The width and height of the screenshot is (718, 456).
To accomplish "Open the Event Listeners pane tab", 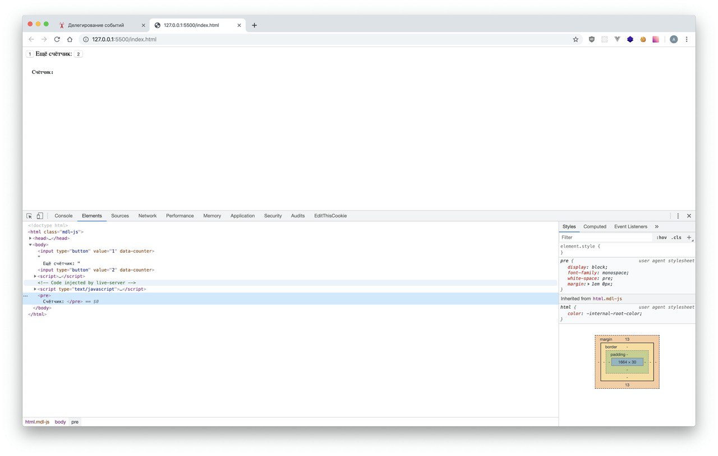I will (x=630, y=226).
